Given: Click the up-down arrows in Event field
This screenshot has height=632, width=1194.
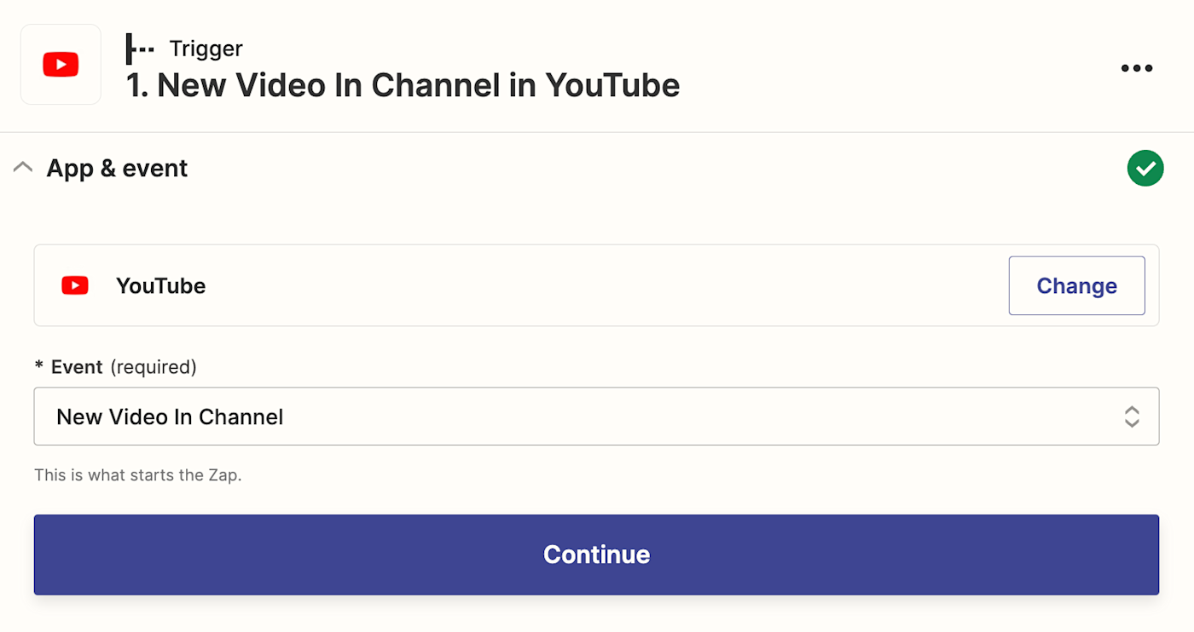Looking at the screenshot, I should pyautogui.click(x=1131, y=417).
